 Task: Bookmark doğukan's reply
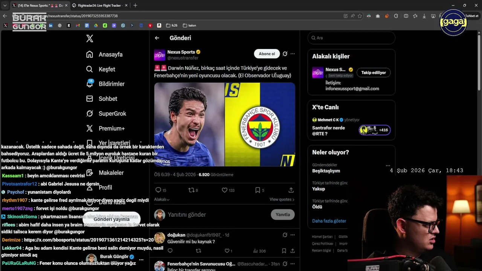[284, 251]
